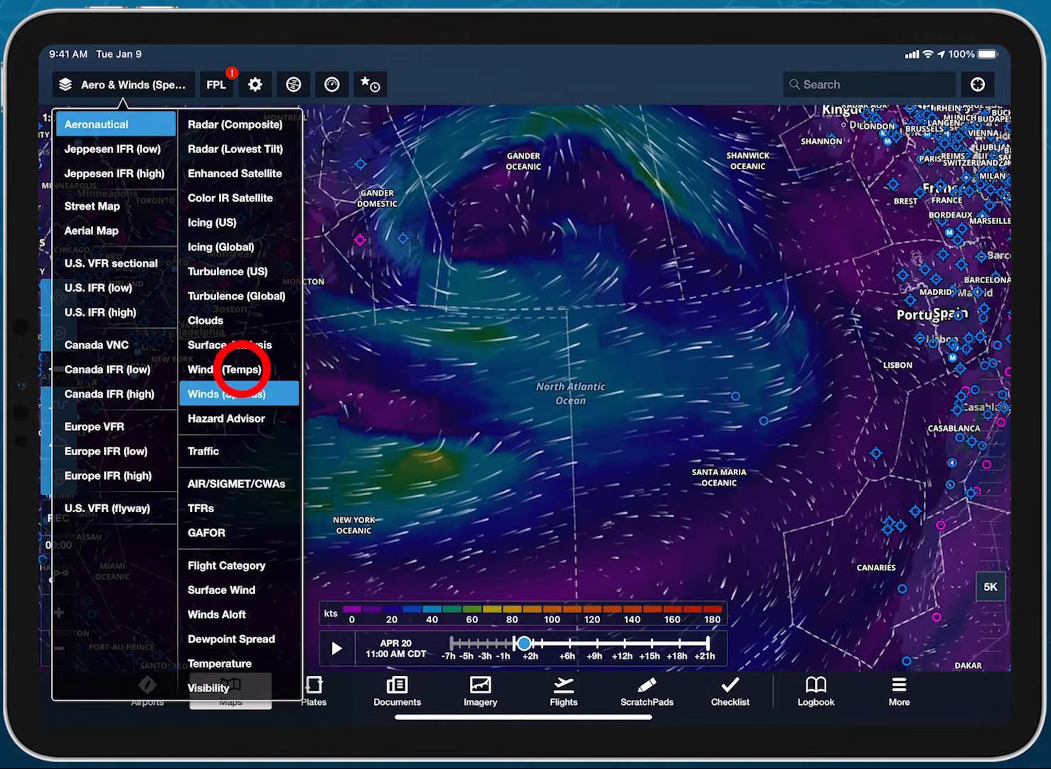Center map with the location crosshair icon

(978, 84)
